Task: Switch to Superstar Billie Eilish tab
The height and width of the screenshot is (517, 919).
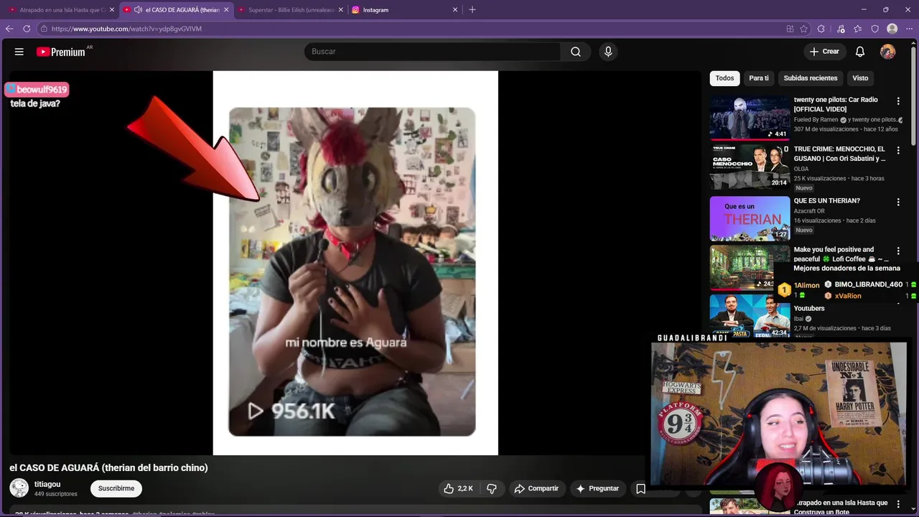Action: pos(289,10)
